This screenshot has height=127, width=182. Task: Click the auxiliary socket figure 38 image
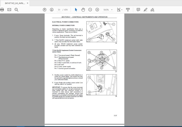(x=102, y=85)
